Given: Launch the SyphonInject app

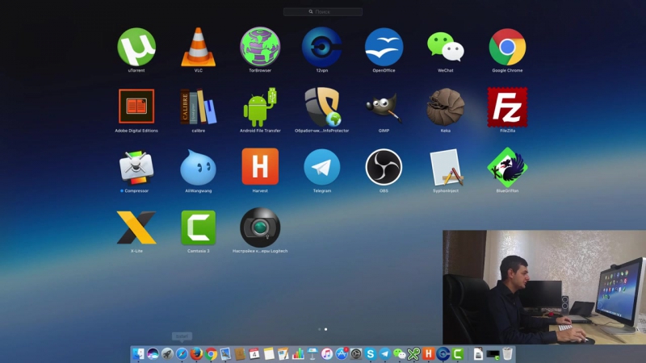Looking at the screenshot, I should (446, 168).
